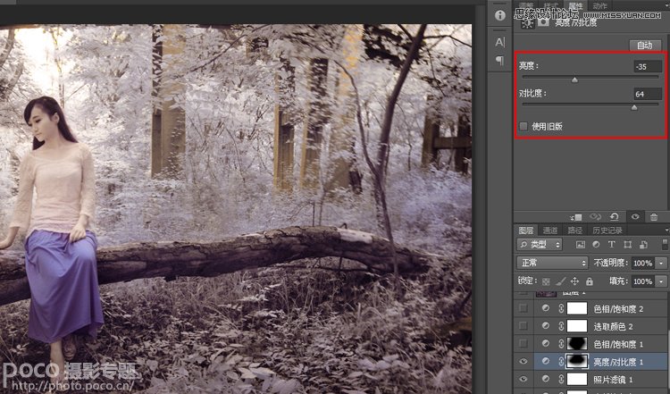Delete adjustment layer using trash icon
Viewport: 670px width, 394px height.
tap(654, 216)
